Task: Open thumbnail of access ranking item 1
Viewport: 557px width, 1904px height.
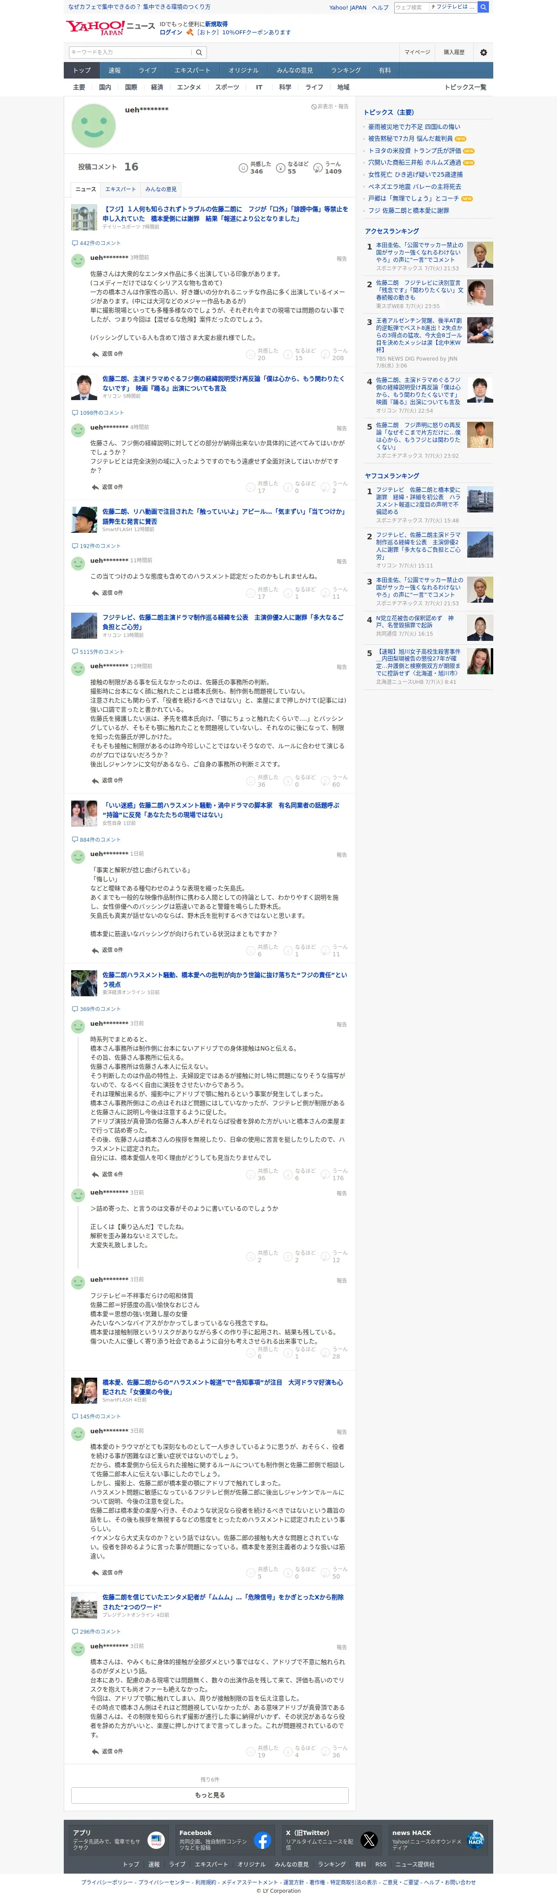Action: click(x=480, y=255)
